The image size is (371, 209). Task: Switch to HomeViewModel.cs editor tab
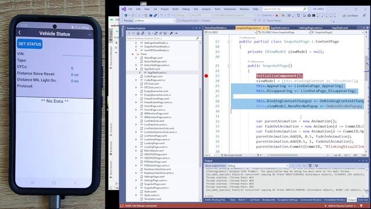point(216,28)
